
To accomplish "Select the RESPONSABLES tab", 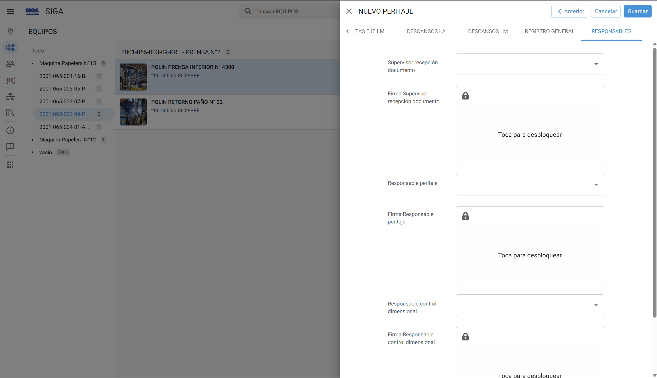I will click(x=611, y=31).
